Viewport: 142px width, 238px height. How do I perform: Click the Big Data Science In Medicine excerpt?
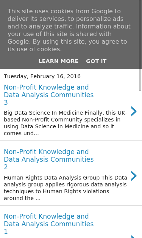tap(66, 123)
